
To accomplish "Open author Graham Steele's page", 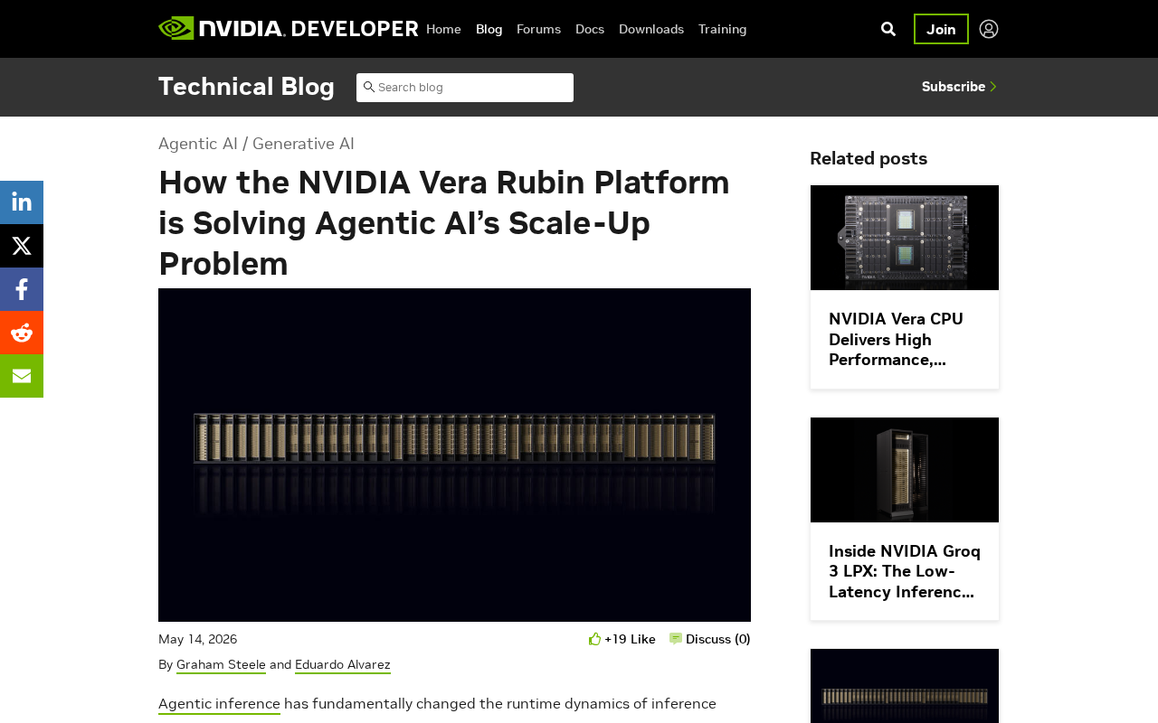I will [x=221, y=664].
